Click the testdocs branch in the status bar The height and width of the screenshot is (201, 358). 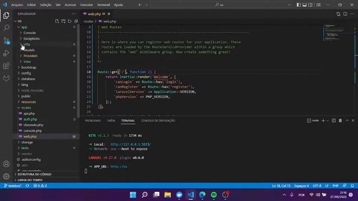click(13, 186)
